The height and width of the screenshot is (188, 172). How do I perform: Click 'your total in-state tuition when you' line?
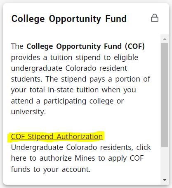click(x=73, y=90)
